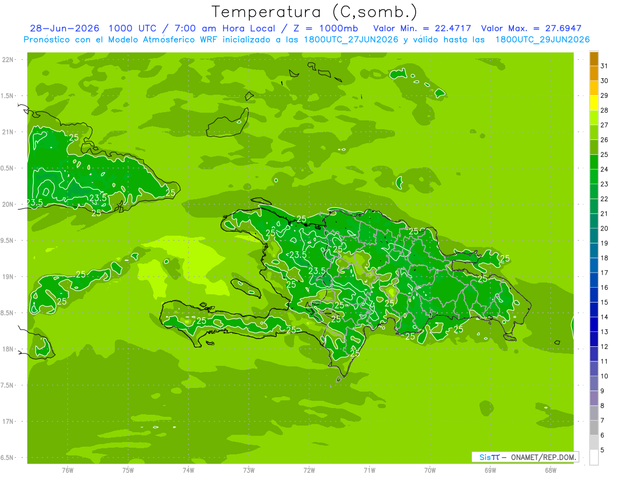
Task: Click the "71W" longitude axis label
Action: coord(370,470)
